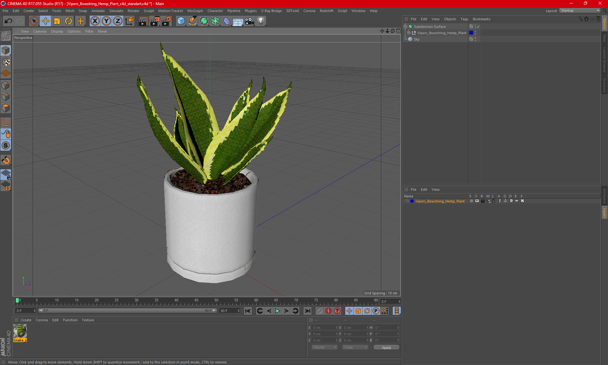The image size is (608, 365).
Task: Click the coordinate system icon
Action: tap(129, 21)
